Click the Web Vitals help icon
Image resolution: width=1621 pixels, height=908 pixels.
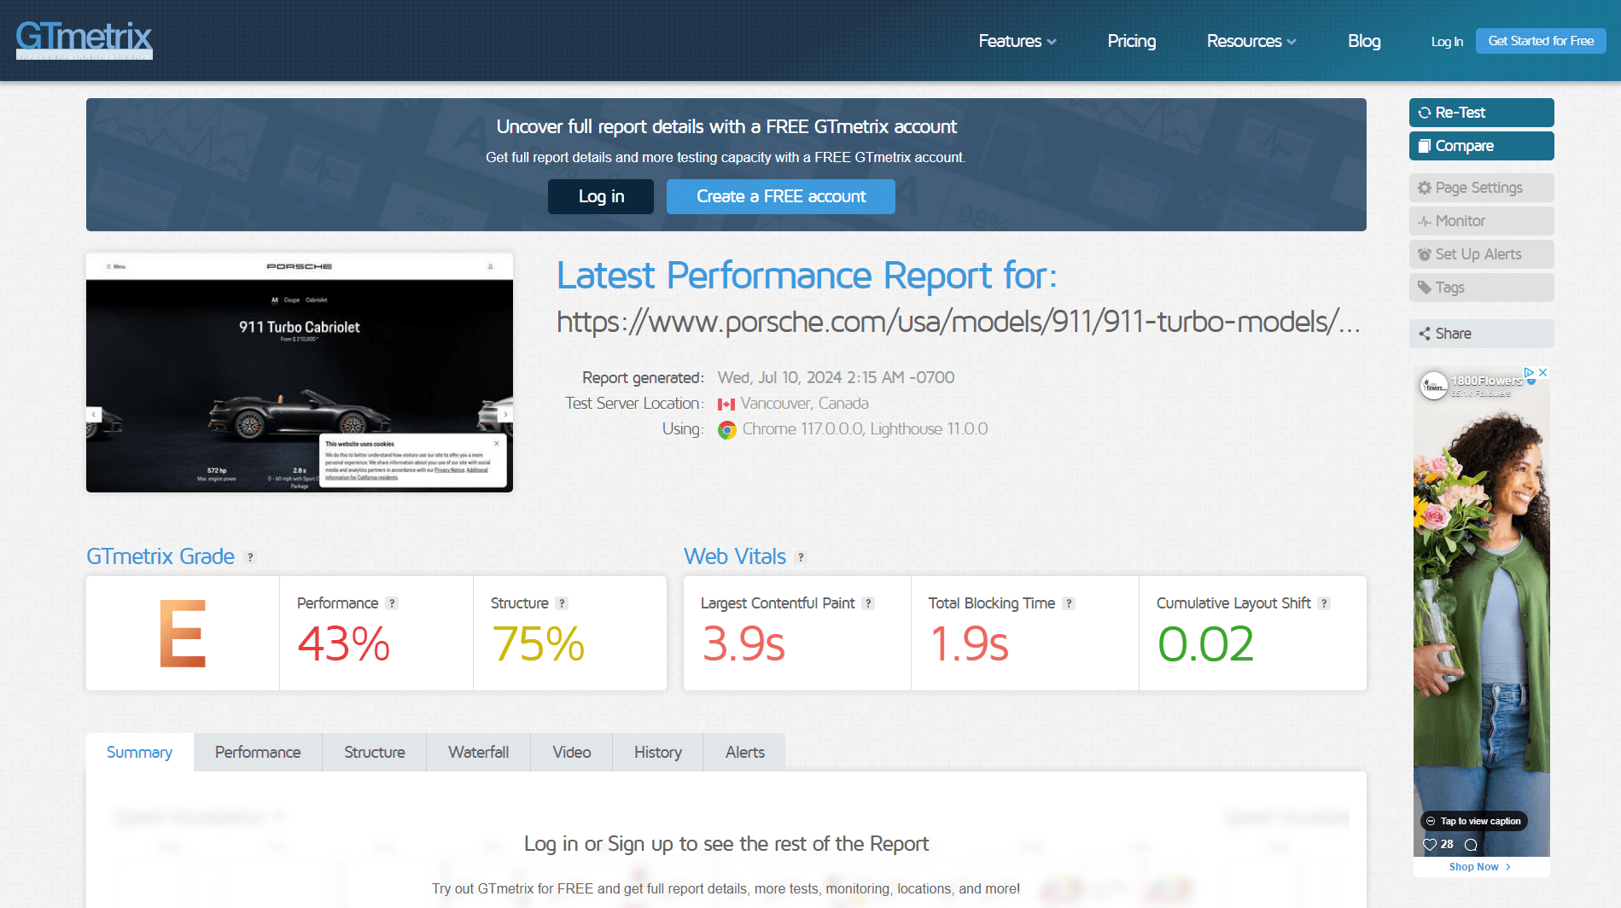coord(801,557)
